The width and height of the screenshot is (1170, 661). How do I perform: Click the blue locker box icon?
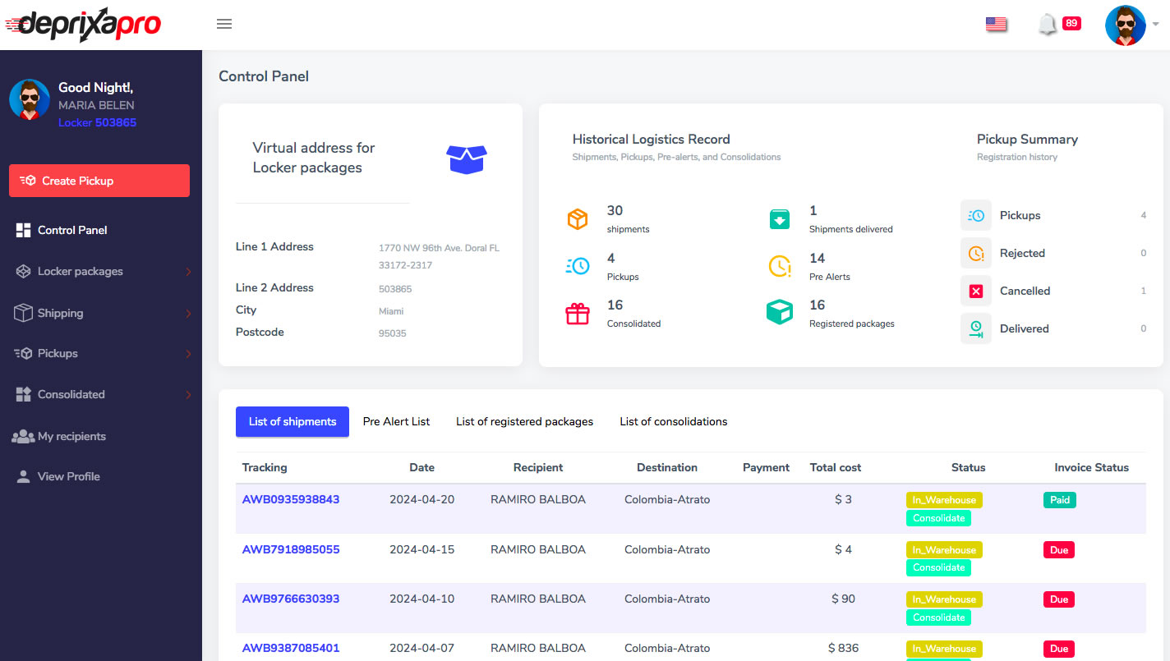(x=467, y=158)
